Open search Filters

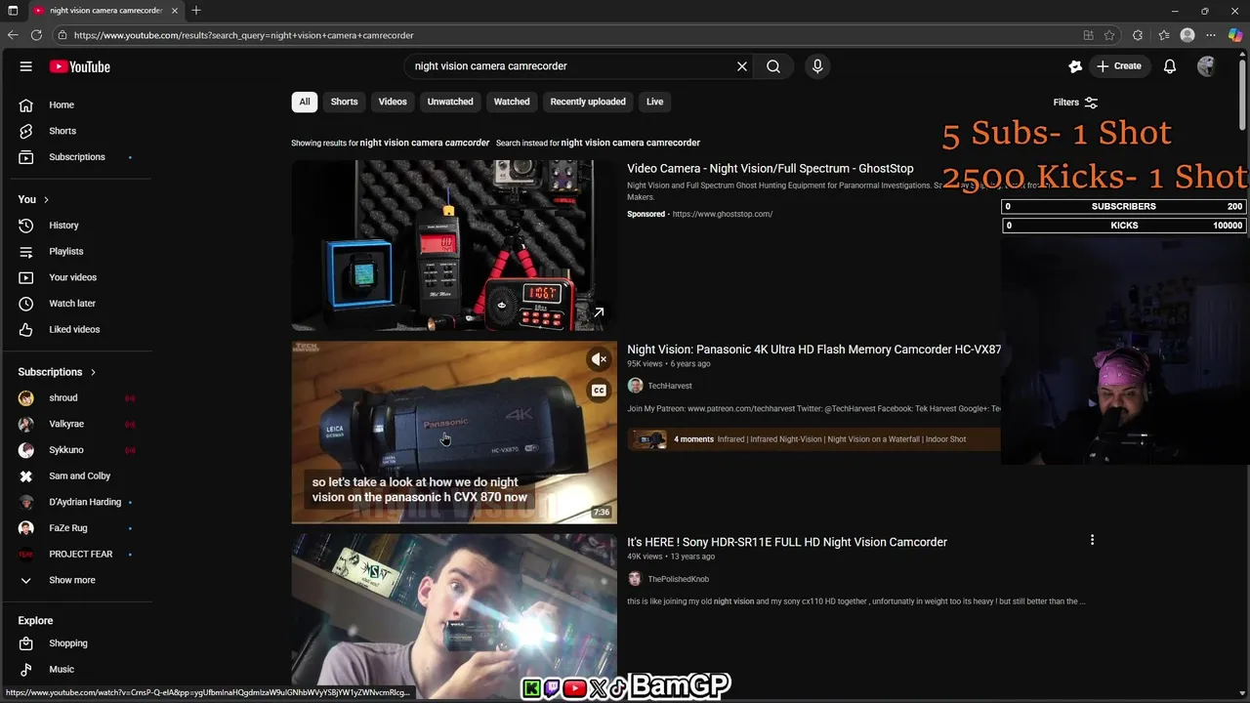click(x=1075, y=103)
